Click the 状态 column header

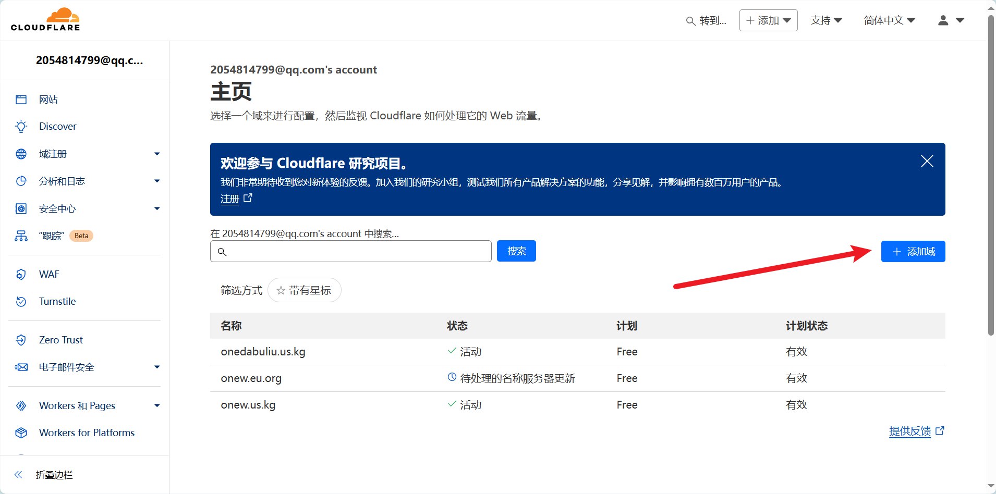[x=457, y=326]
